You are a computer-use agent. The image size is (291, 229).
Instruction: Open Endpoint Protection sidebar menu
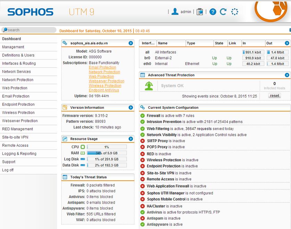28,104
